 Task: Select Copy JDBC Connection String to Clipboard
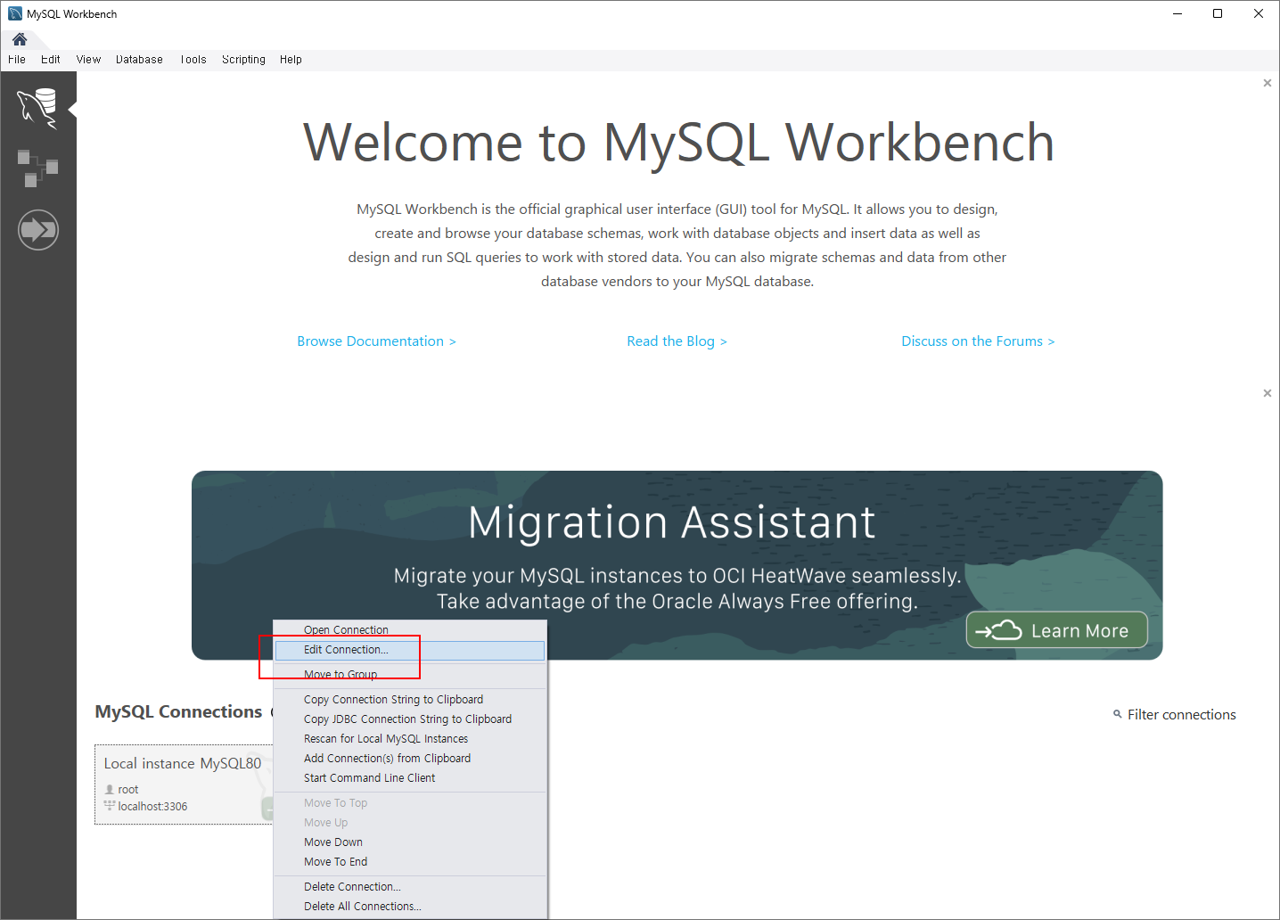click(410, 719)
